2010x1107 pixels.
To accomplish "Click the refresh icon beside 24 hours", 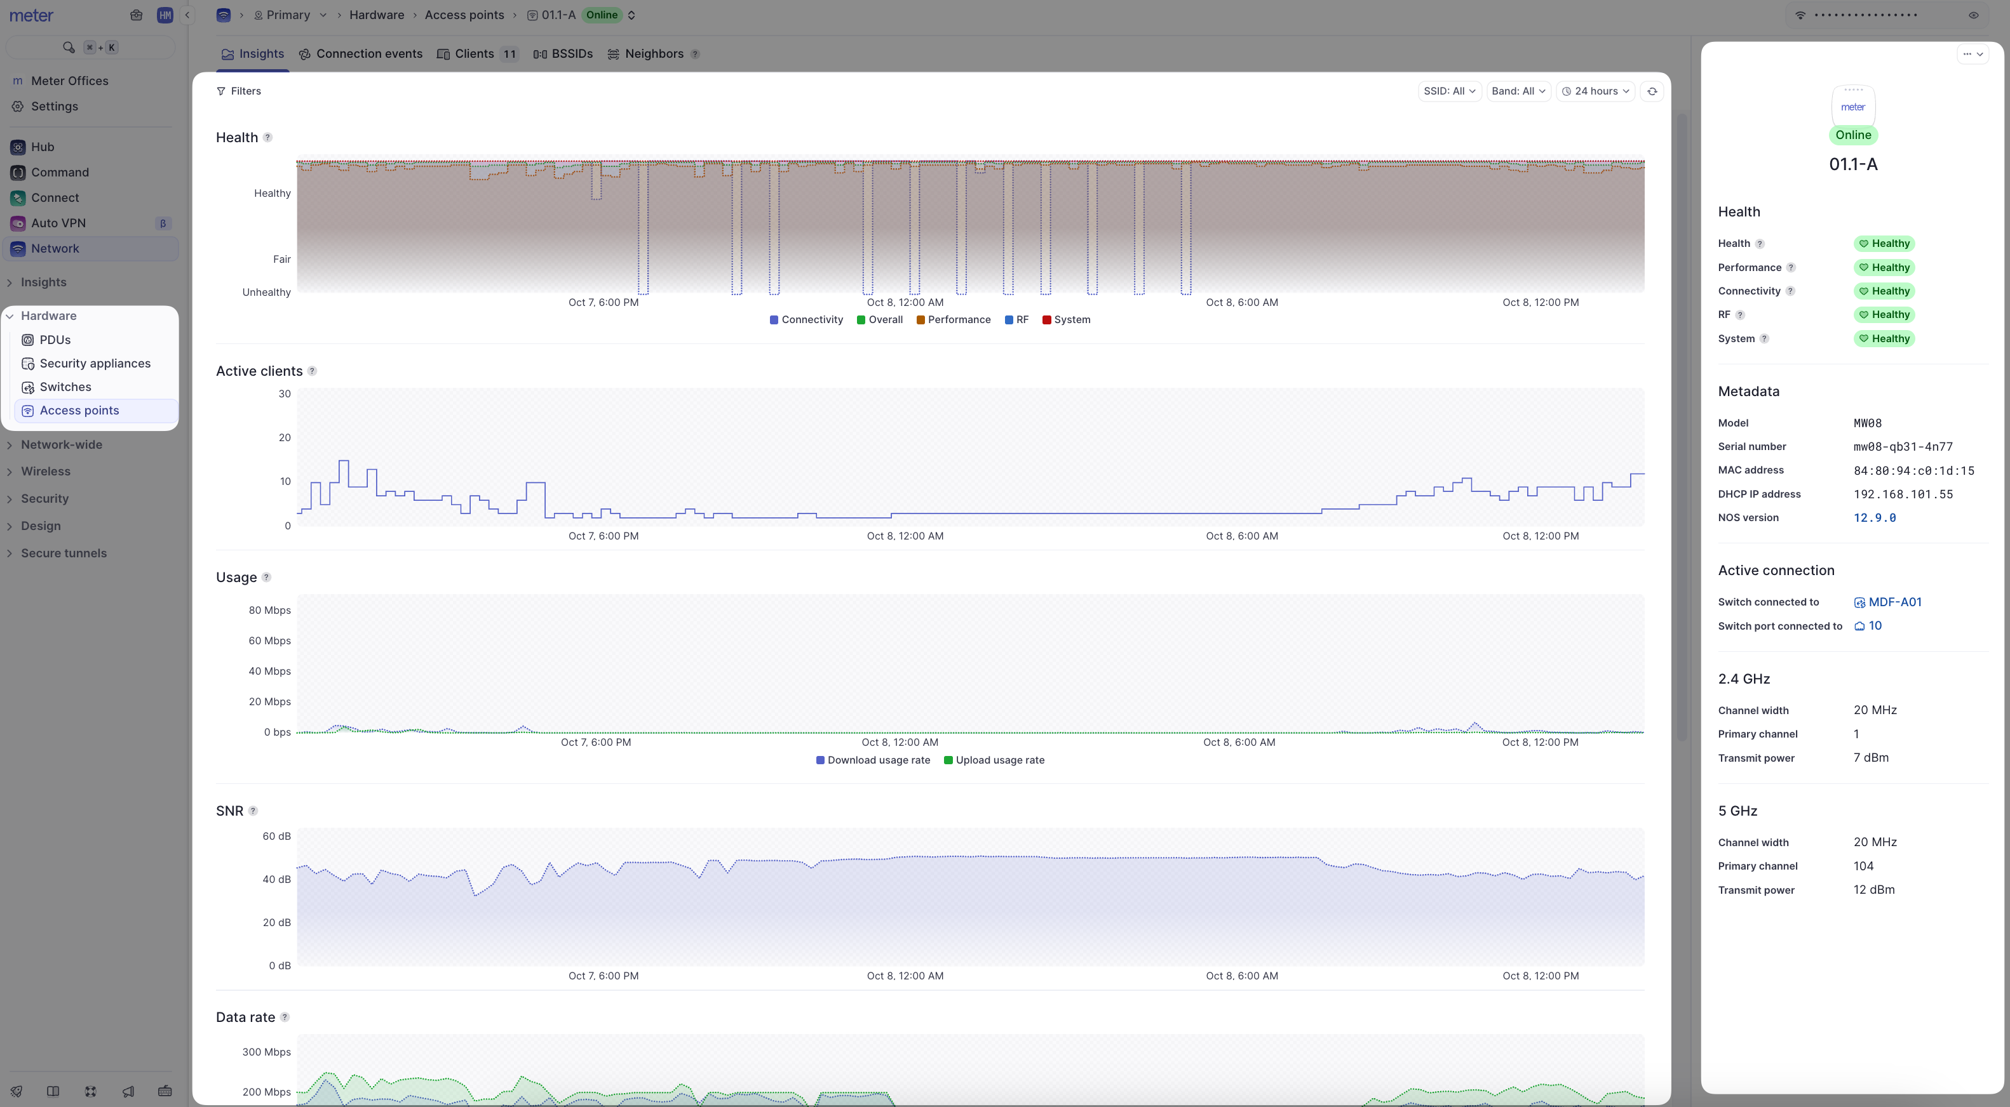I will (x=1651, y=91).
